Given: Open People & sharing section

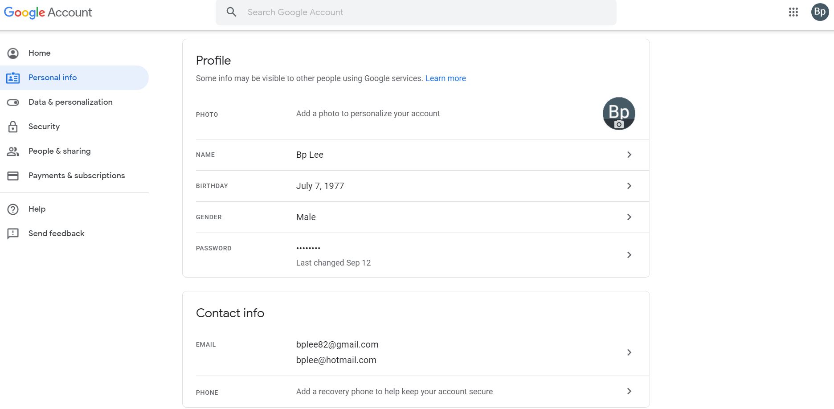Looking at the screenshot, I should (74, 151).
